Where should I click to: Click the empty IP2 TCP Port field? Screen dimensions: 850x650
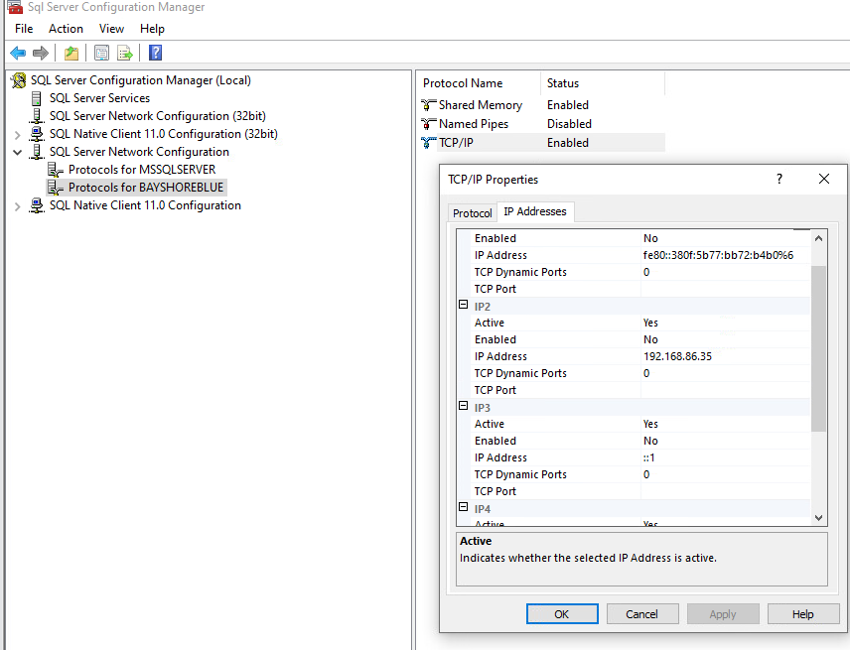[725, 390]
